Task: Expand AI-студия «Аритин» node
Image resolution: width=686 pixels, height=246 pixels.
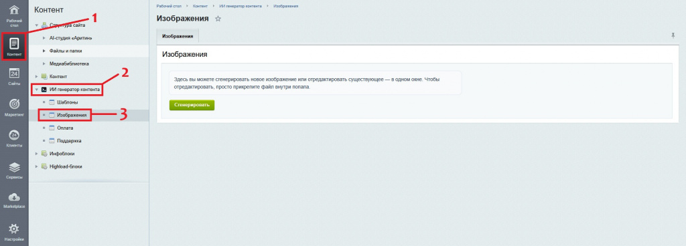Action: 44,38
